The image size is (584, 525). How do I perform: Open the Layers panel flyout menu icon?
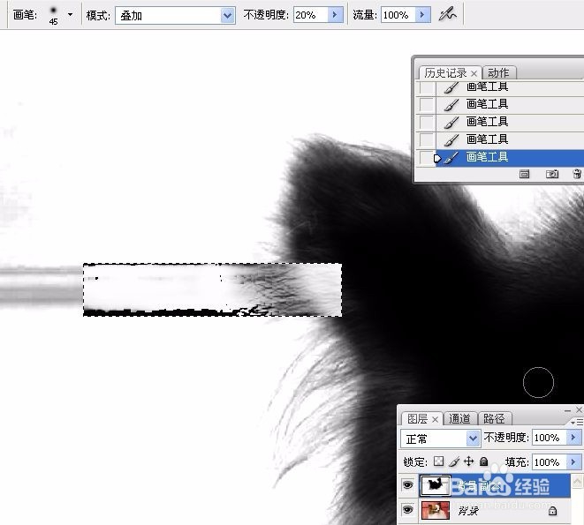pos(577,423)
